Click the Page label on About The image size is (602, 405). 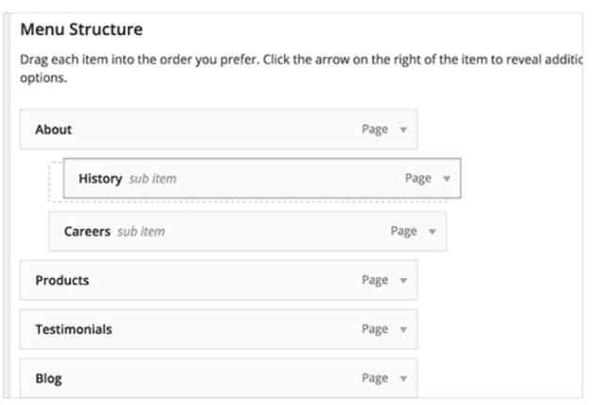(374, 130)
